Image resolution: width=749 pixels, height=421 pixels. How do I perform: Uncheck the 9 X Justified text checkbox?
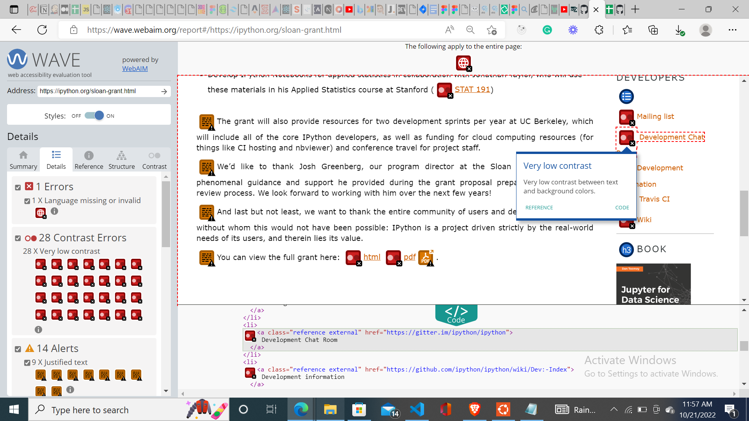[x=27, y=363]
